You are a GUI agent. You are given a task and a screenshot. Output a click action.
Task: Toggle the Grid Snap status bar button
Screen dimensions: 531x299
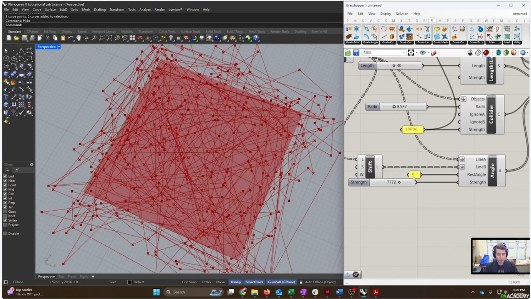[189, 282]
